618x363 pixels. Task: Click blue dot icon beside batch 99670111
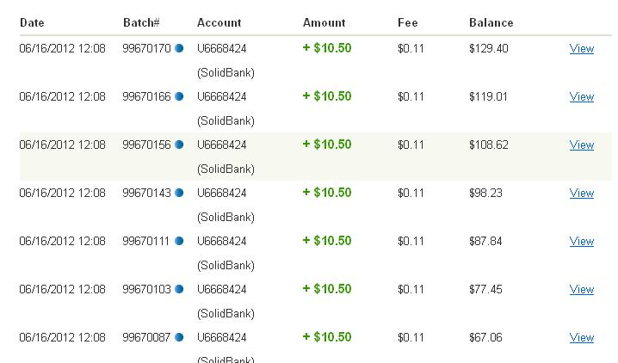[x=179, y=242]
